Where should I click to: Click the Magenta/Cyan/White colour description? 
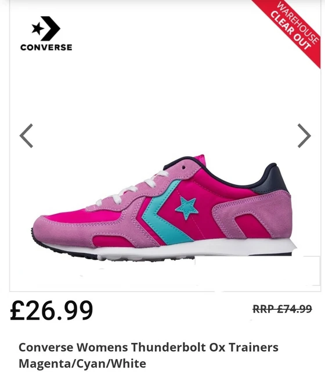pos(82,363)
